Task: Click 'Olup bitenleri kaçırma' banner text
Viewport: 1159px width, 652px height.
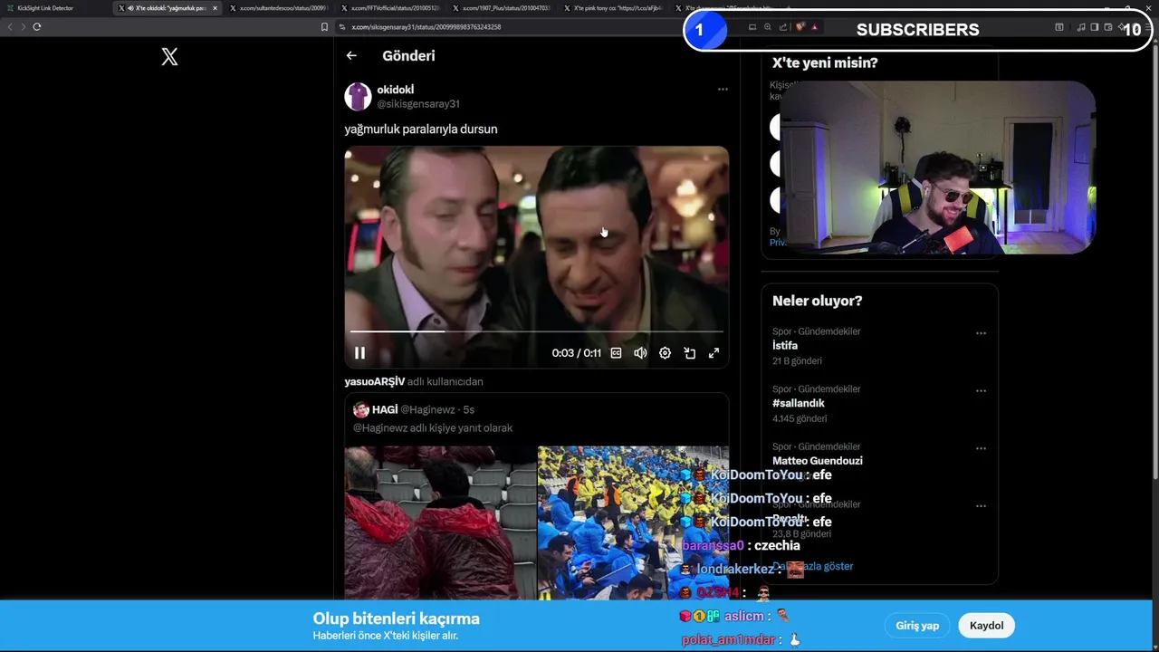Action: coord(397,618)
